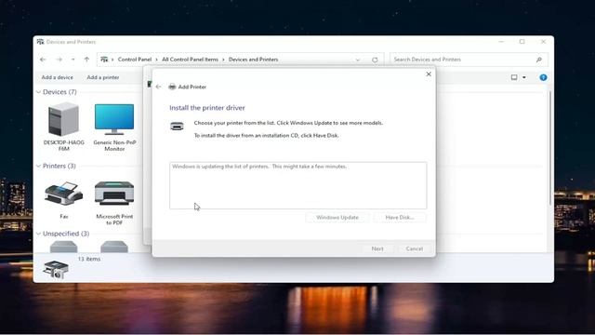Go up one folder level
595x335 pixels.
click(x=86, y=60)
